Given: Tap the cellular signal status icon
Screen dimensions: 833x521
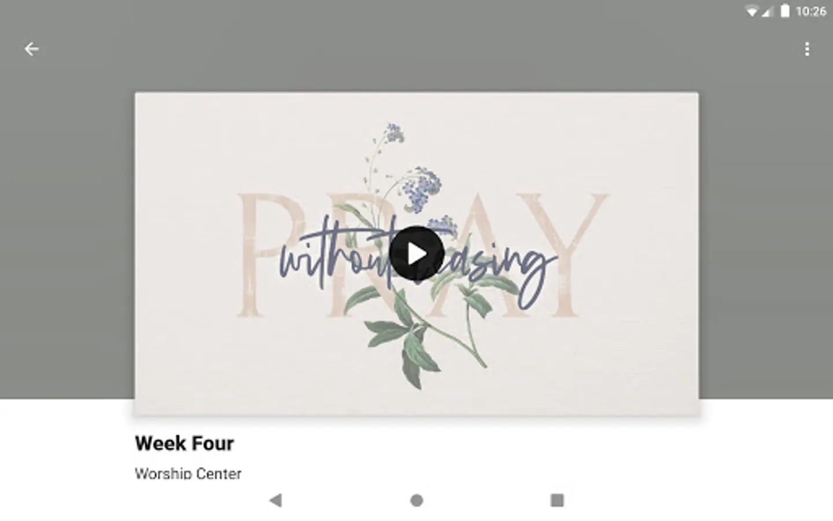Looking at the screenshot, I should pos(768,11).
